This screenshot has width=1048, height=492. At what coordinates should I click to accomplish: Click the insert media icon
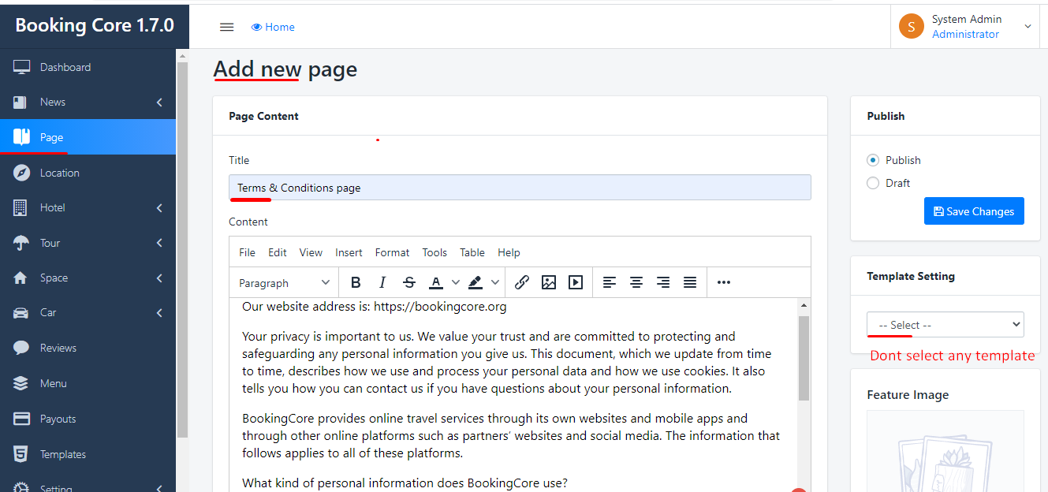click(576, 282)
